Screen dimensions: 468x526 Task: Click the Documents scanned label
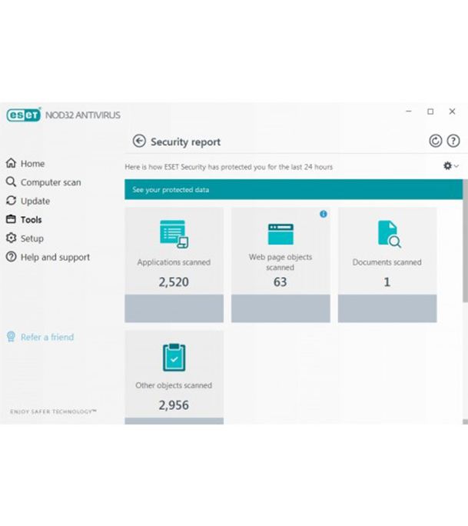click(x=387, y=262)
